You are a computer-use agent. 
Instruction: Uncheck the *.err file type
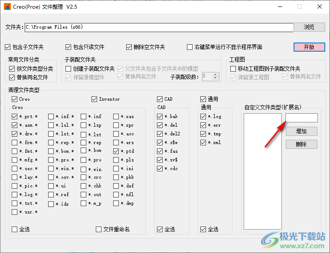pos(203,125)
